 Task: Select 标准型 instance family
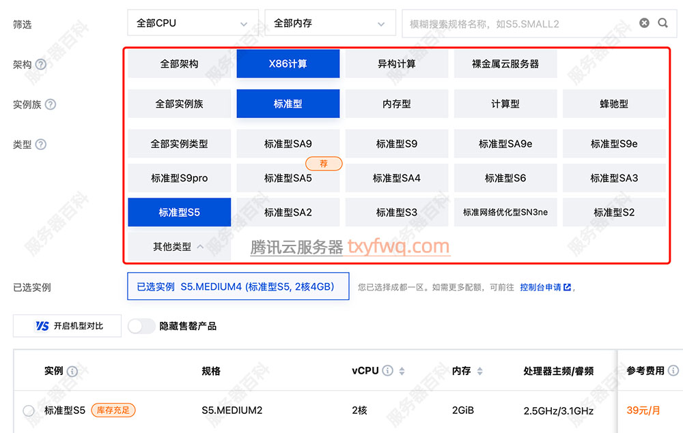click(x=288, y=104)
